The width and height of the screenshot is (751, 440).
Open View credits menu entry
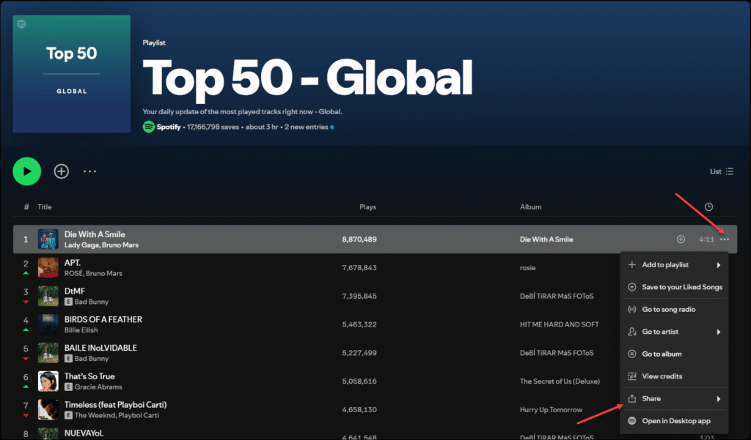tap(675, 376)
